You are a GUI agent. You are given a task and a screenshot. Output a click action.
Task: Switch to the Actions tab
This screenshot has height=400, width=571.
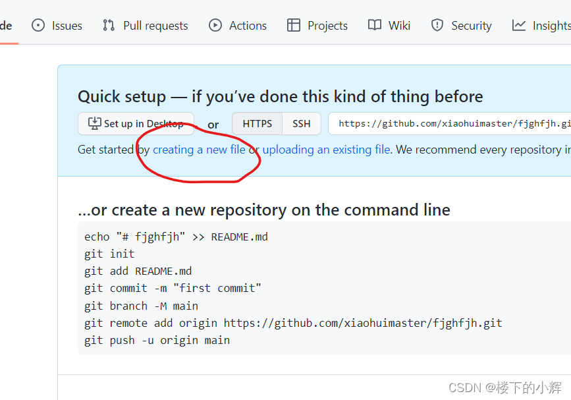pos(238,26)
